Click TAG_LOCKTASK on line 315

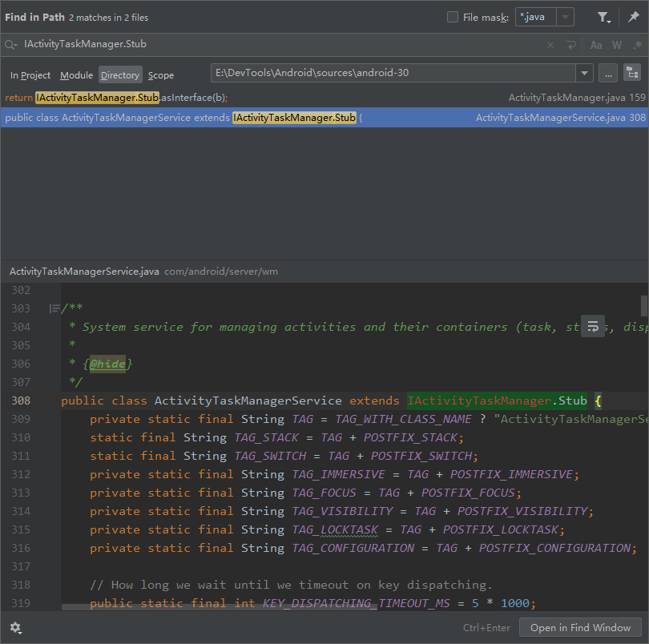(335, 529)
